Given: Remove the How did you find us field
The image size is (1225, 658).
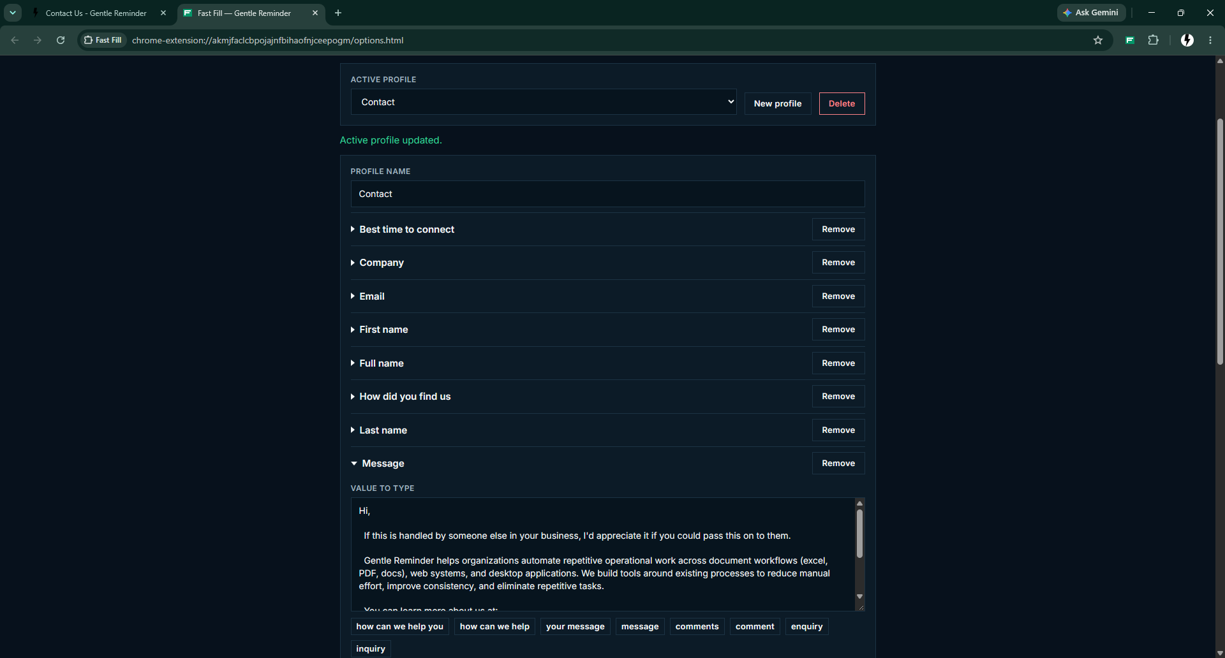Looking at the screenshot, I should coord(838,397).
